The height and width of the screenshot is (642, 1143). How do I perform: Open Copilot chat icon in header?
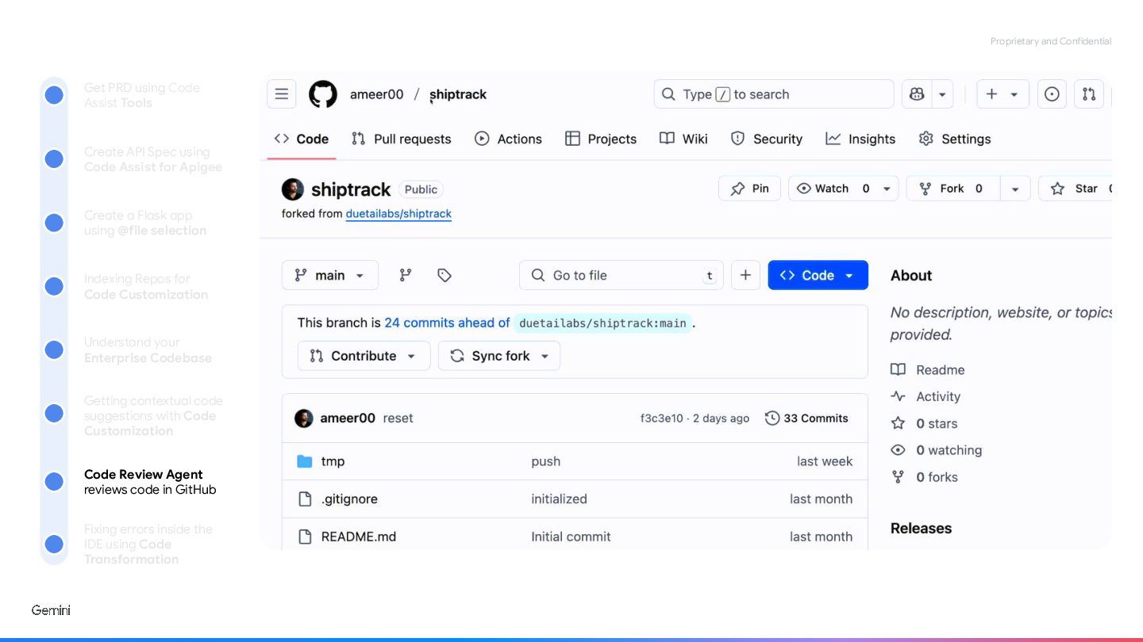pos(917,94)
